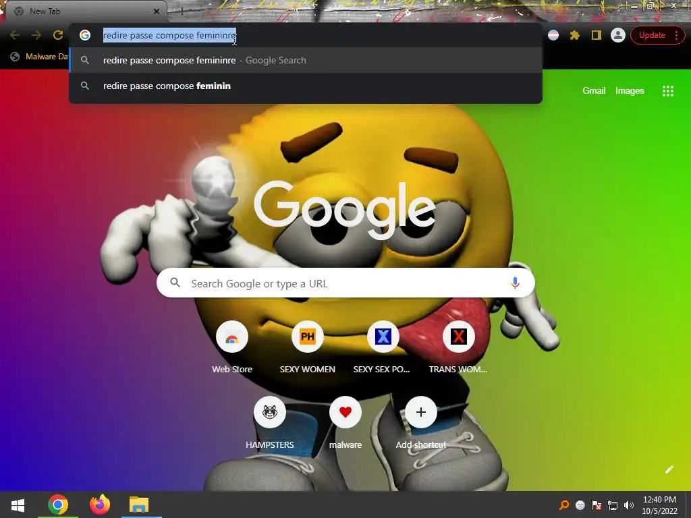The width and height of the screenshot is (691, 518).
Task: Reload the page with the refresh icon
Action: tap(58, 35)
